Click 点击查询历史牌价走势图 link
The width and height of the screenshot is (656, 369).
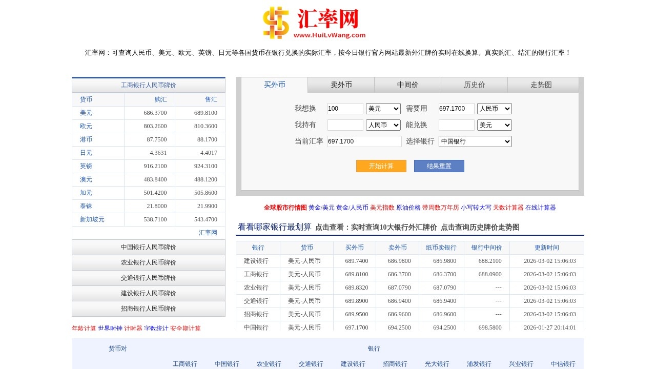pyautogui.click(x=481, y=227)
